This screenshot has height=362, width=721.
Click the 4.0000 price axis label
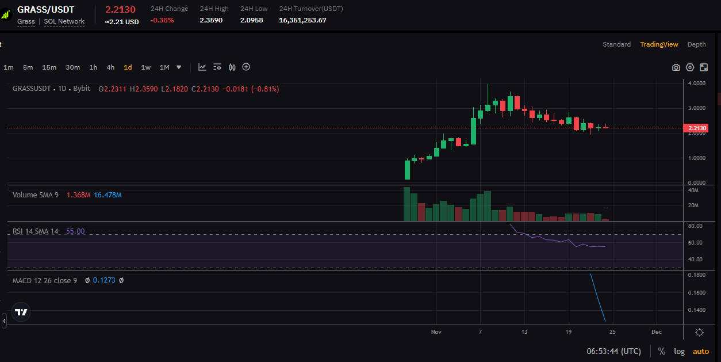(696, 83)
